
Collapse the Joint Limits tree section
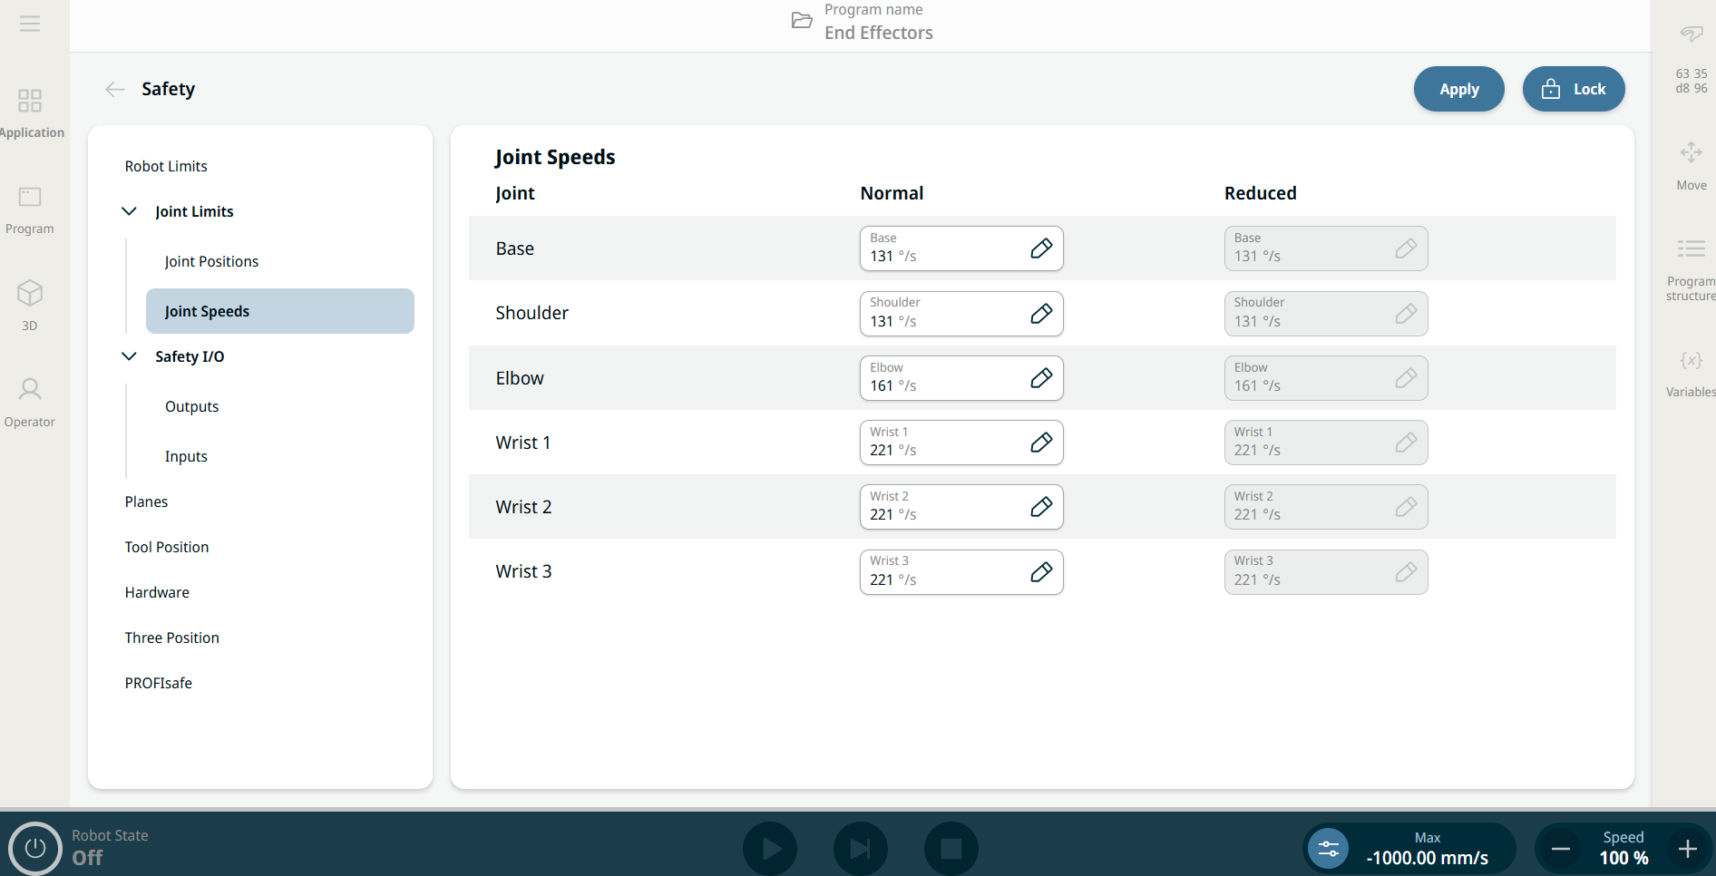130,211
